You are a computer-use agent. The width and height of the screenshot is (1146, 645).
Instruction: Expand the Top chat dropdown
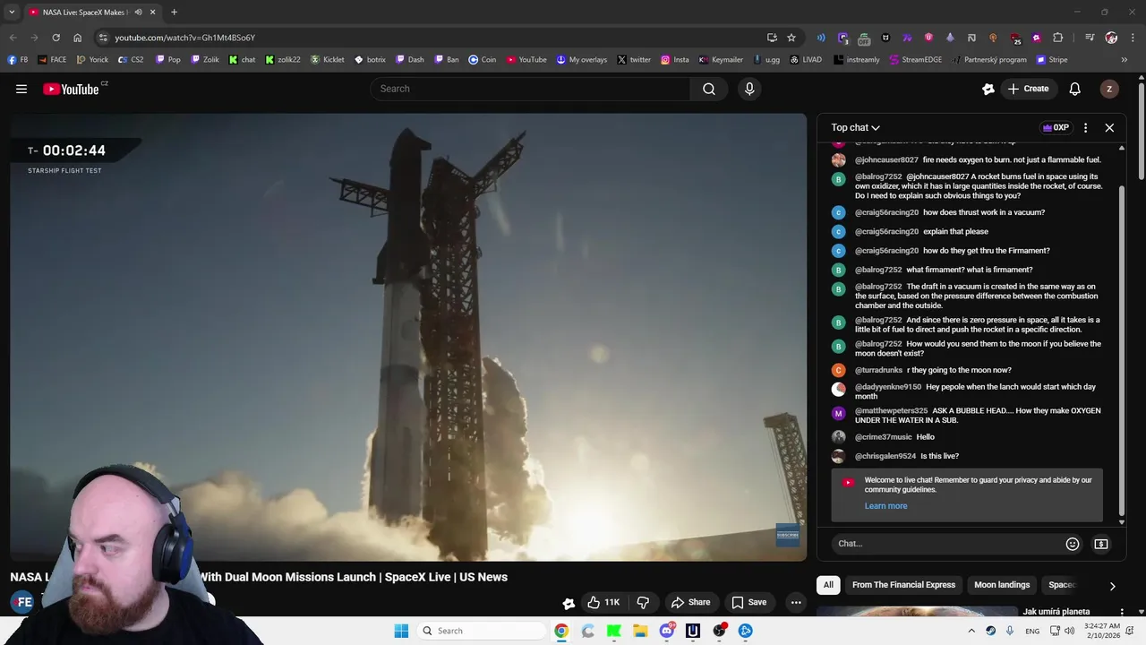coord(855,127)
